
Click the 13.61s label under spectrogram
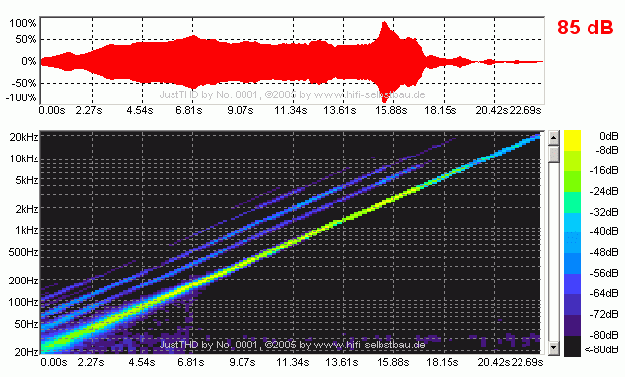(342, 362)
